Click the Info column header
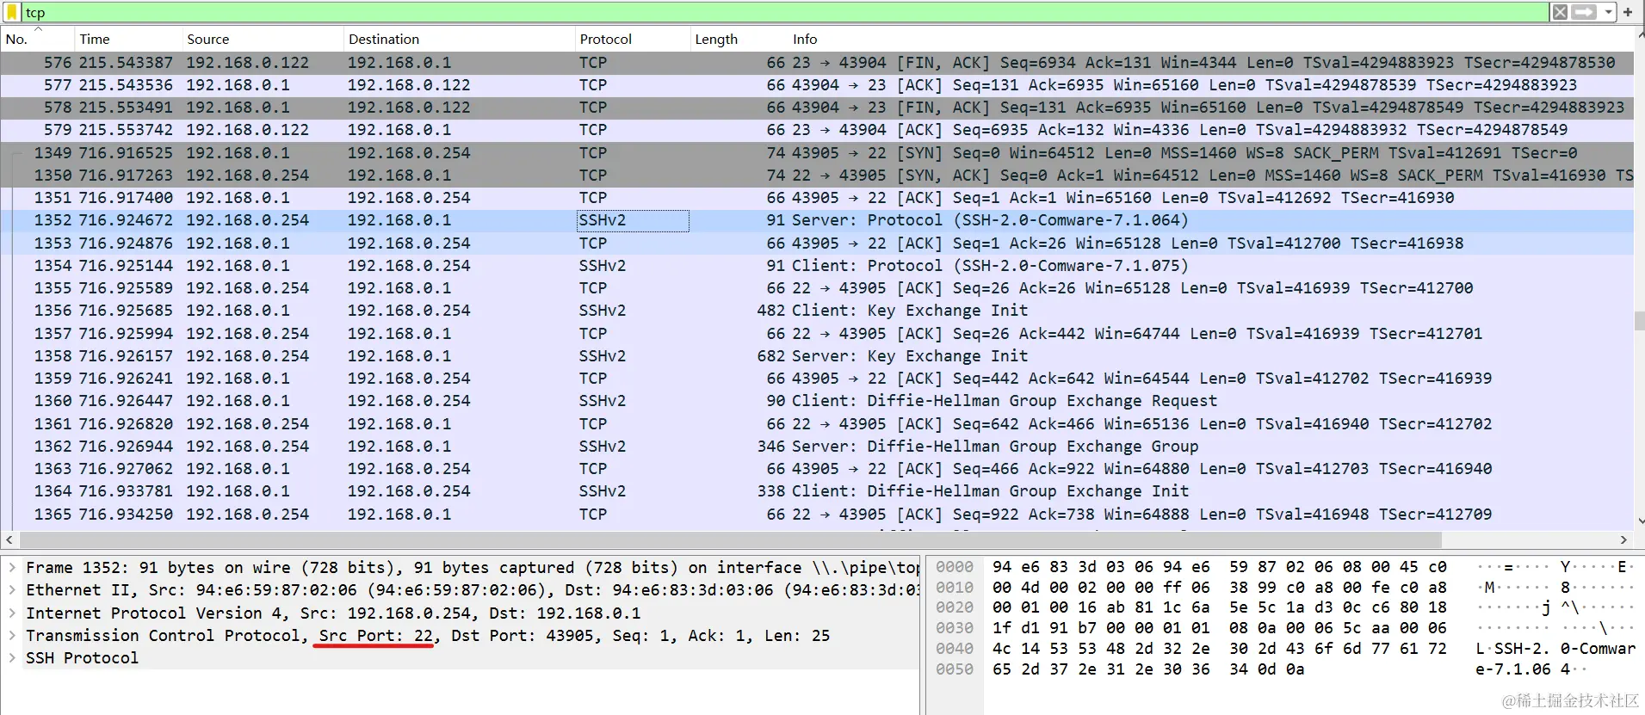Image resolution: width=1645 pixels, height=715 pixels. click(1210, 39)
